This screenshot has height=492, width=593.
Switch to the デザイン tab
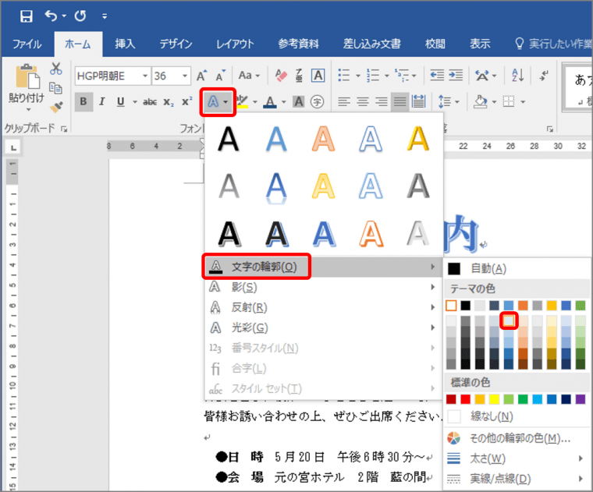176,44
